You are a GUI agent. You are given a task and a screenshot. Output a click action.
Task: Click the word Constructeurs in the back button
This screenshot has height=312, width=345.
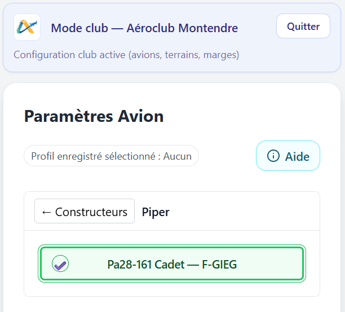click(91, 212)
